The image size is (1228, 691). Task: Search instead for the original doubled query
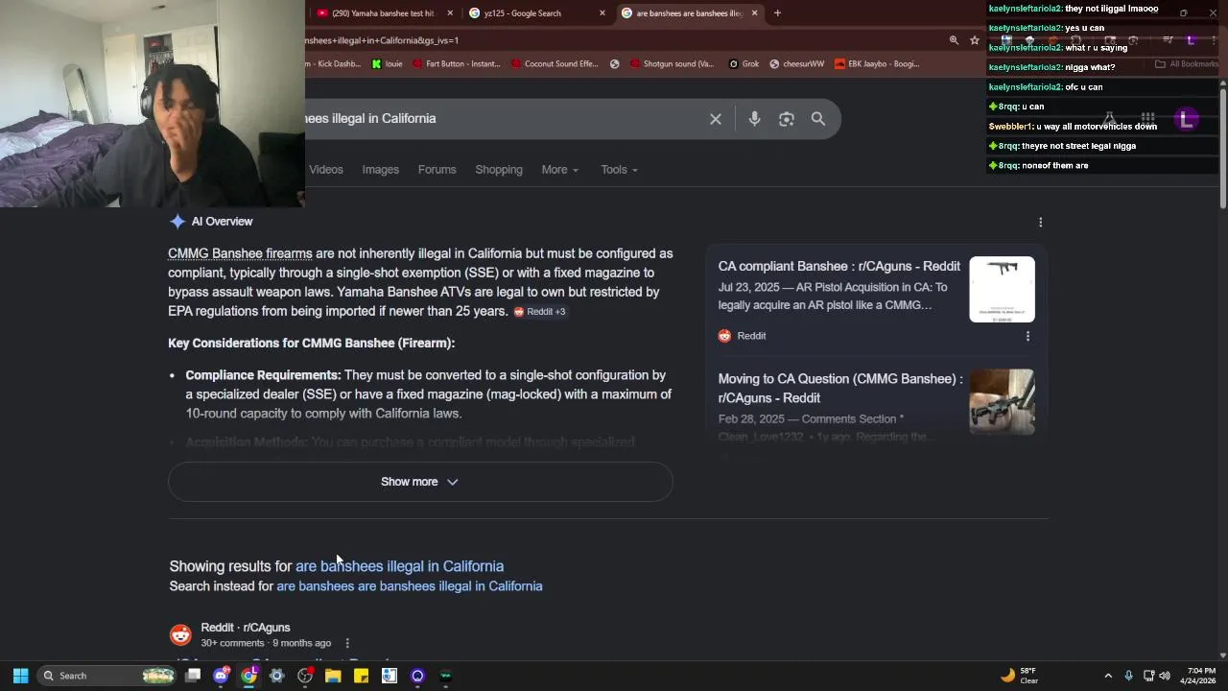point(410,586)
